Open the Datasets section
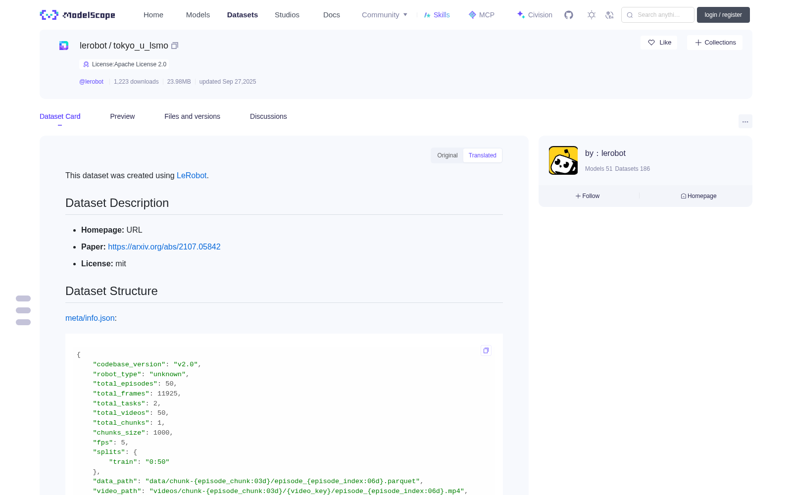Viewport: 792px width, 495px height. pos(243,15)
